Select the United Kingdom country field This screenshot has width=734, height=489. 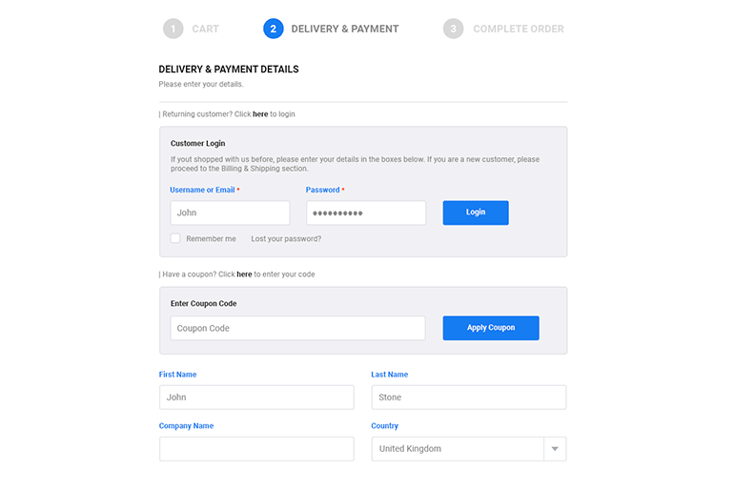(x=458, y=449)
